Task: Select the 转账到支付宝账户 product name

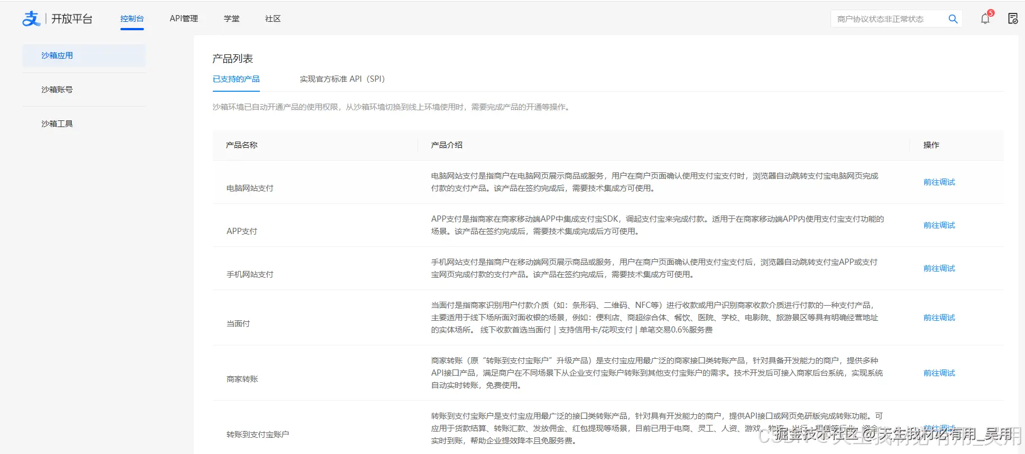Action: coord(258,434)
